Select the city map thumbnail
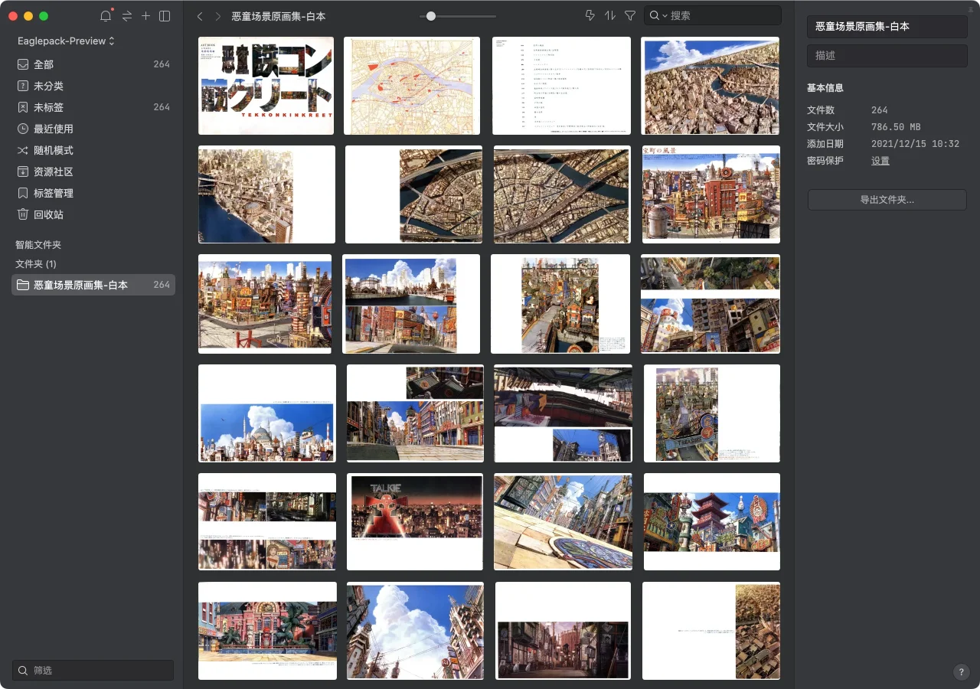 click(412, 86)
